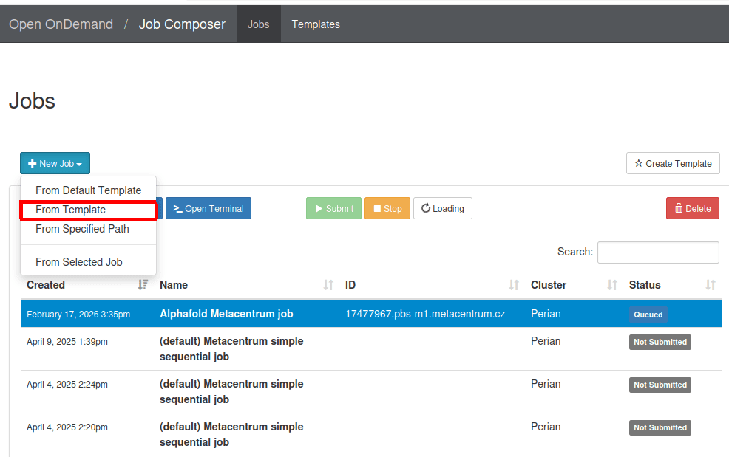729x457 pixels.
Task: Open the Job Composer breadcrumb link
Action: (x=182, y=24)
